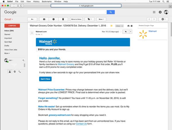Screen dimensions: 172x130
Task: Click the back to inbox arrow button
Action: (x=32, y=19)
